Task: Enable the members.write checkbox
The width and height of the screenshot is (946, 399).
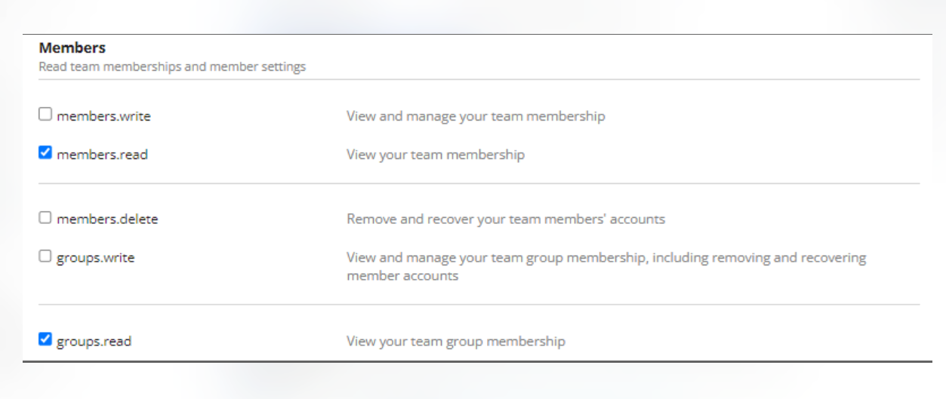Action: coord(45,115)
